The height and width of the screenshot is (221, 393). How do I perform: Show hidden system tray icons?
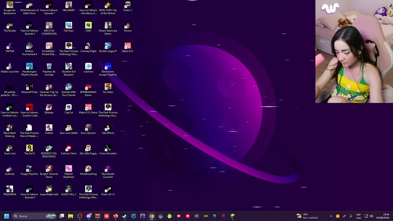[331, 216]
